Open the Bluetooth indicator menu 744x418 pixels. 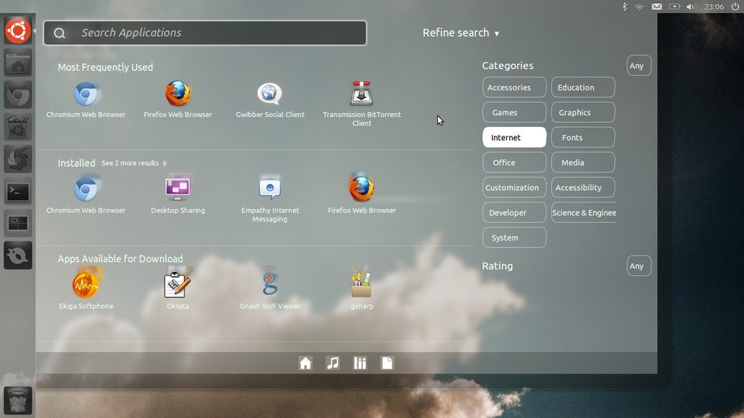(625, 6)
